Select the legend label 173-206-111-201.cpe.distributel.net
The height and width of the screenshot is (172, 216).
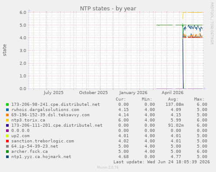click(x=57, y=125)
